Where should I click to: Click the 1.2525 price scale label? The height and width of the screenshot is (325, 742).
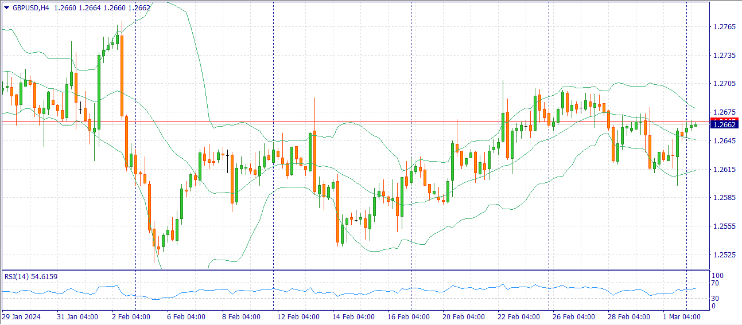click(x=723, y=254)
